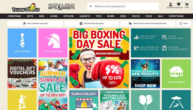The width and height of the screenshot is (193, 110).
Task: Open the Everything menu item
Action: coord(176,16)
